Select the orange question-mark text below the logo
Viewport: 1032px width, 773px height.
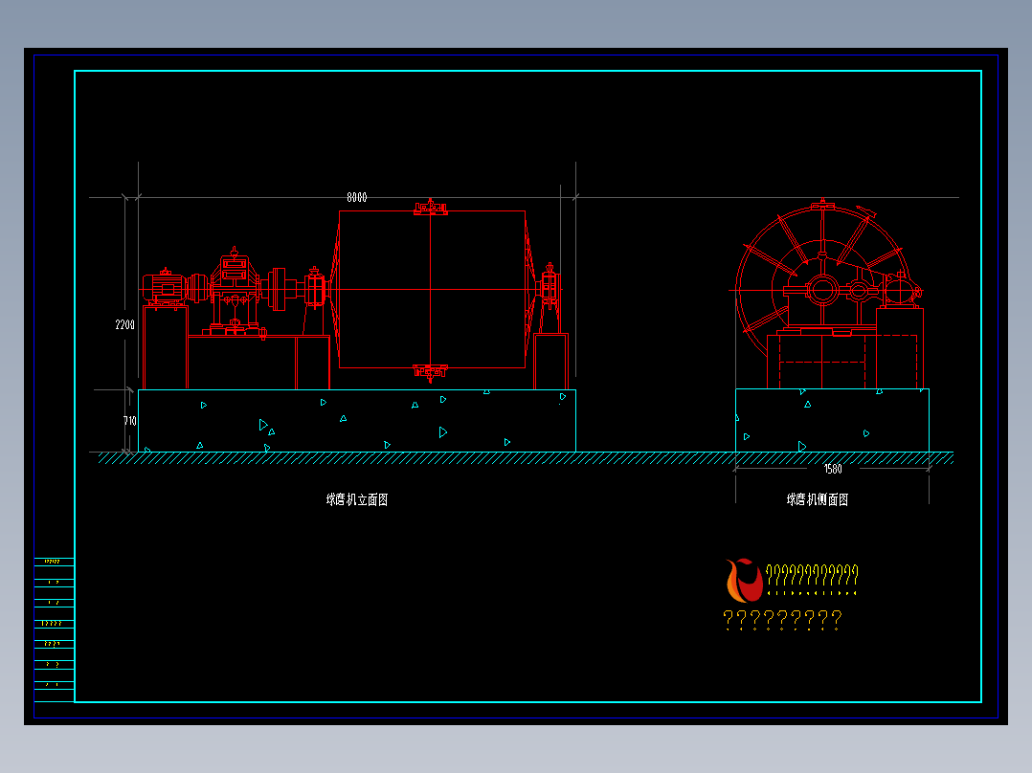point(782,618)
